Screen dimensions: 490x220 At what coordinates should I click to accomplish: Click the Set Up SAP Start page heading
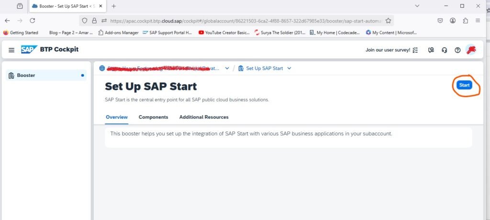(x=151, y=87)
